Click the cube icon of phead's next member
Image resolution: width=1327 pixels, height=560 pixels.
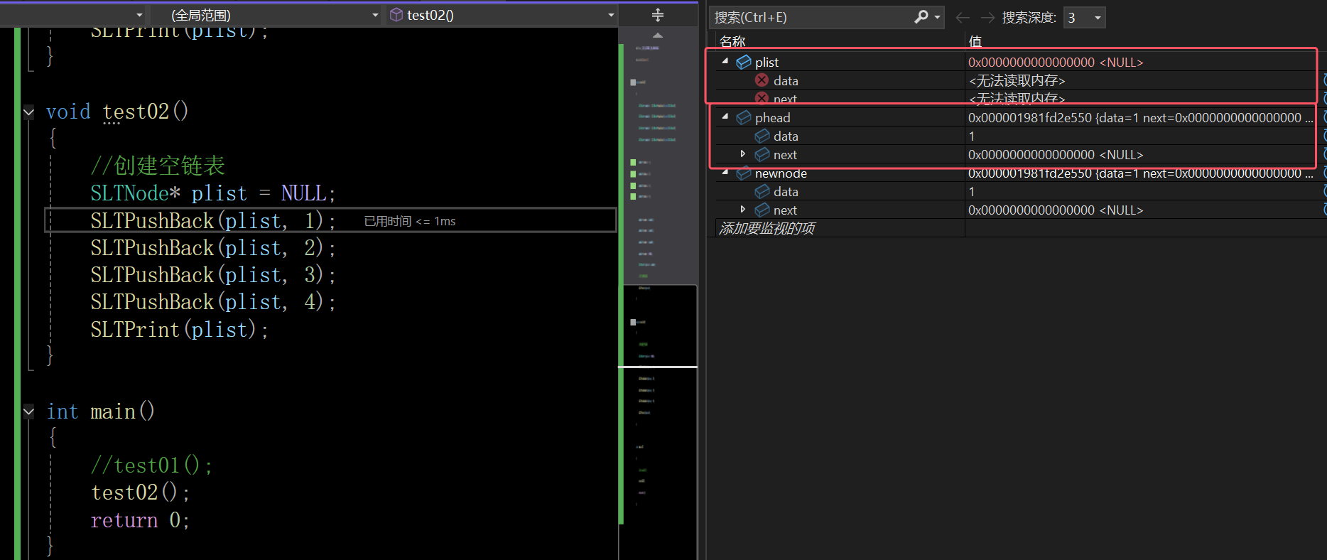click(x=762, y=154)
